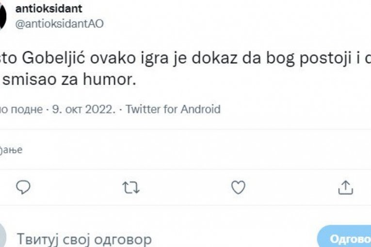
Task: Focus the Твитуј свој одговор reply field
Action: pyautogui.click(x=84, y=239)
